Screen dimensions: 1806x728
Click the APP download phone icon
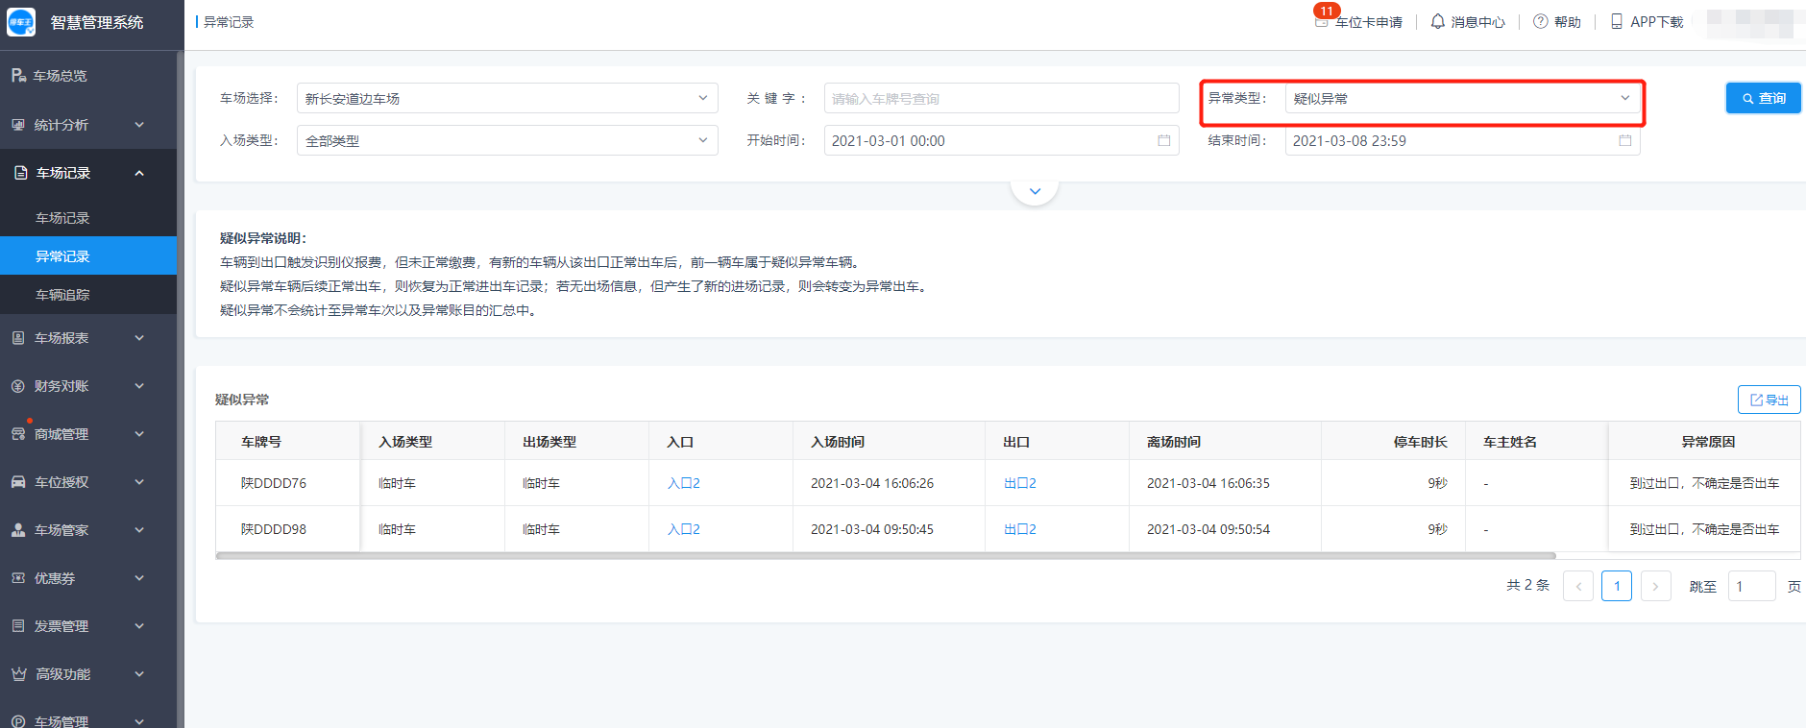click(x=1617, y=21)
